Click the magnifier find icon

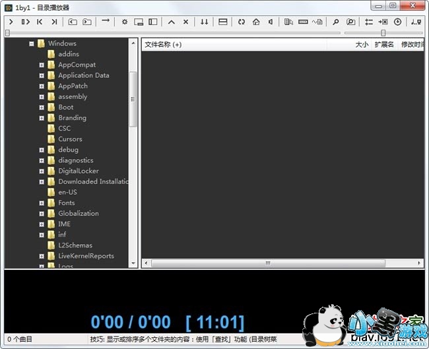335,22
